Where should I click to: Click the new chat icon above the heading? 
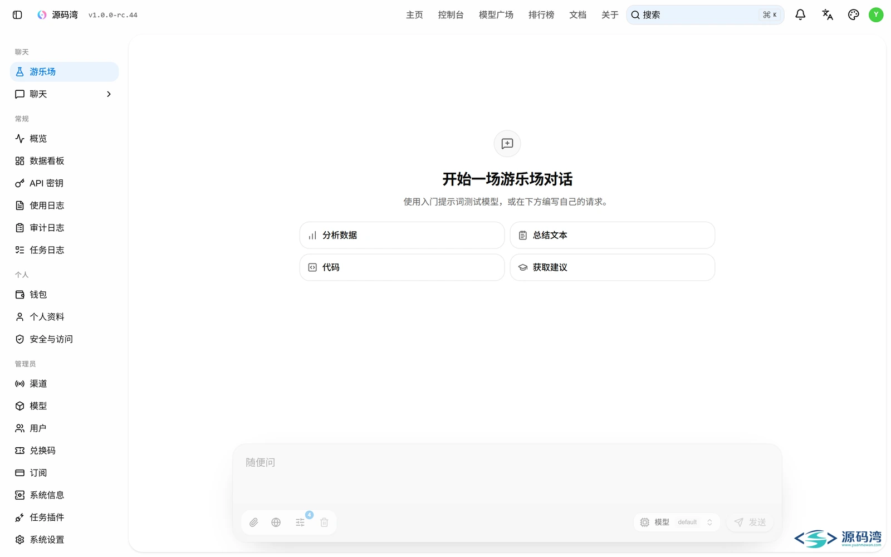507,144
